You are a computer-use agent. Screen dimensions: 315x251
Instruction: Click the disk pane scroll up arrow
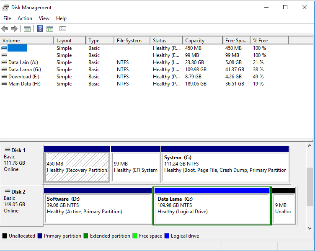tap(310, 145)
